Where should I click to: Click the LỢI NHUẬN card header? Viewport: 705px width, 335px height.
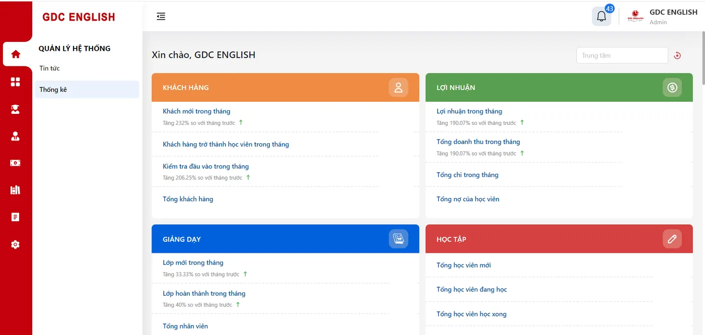pyautogui.click(x=559, y=88)
